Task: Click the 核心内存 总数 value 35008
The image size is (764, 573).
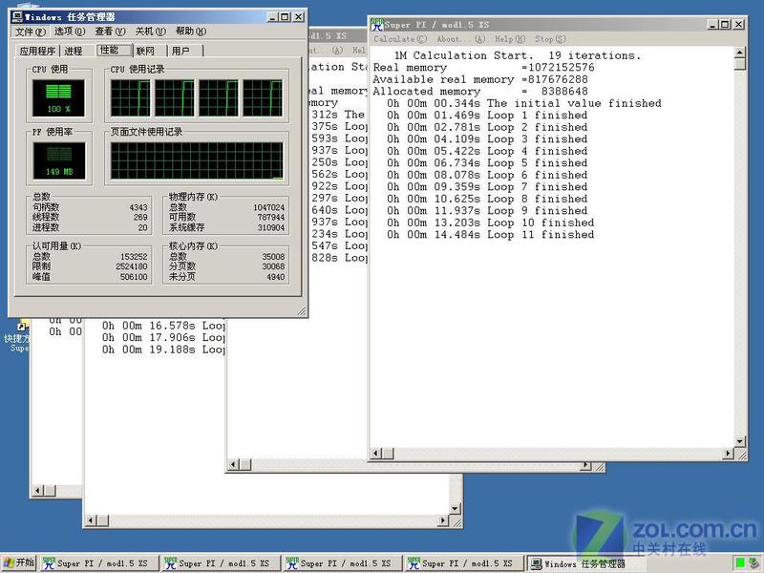Action: 273,257
